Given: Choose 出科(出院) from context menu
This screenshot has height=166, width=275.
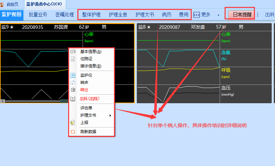Looking at the screenshot, I should point(90,99).
